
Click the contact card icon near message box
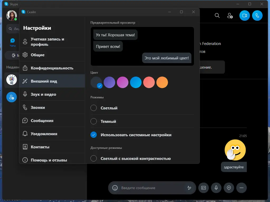pyautogui.click(x=203, y=188)
